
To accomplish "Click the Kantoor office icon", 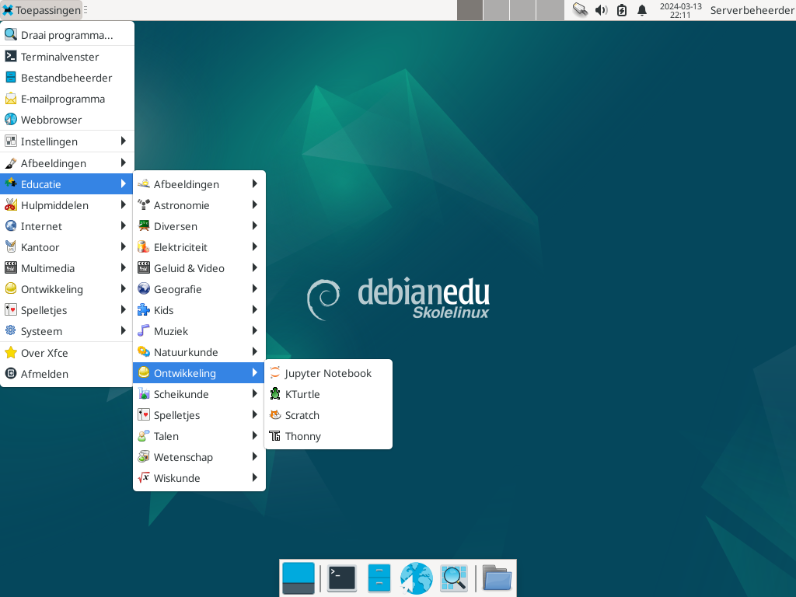I will (11, 246).
